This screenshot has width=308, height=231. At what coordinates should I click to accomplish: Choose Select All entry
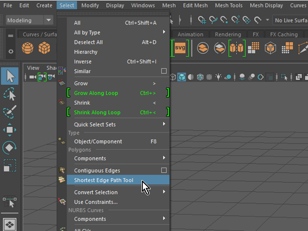118,23
